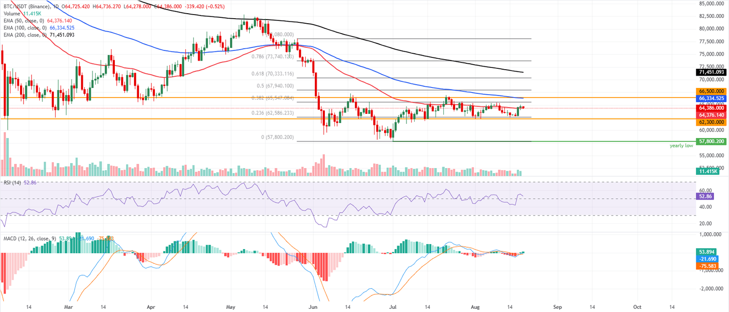Click the orange -75.583 signal value label

pyautogui.click(x=708, y=266)
